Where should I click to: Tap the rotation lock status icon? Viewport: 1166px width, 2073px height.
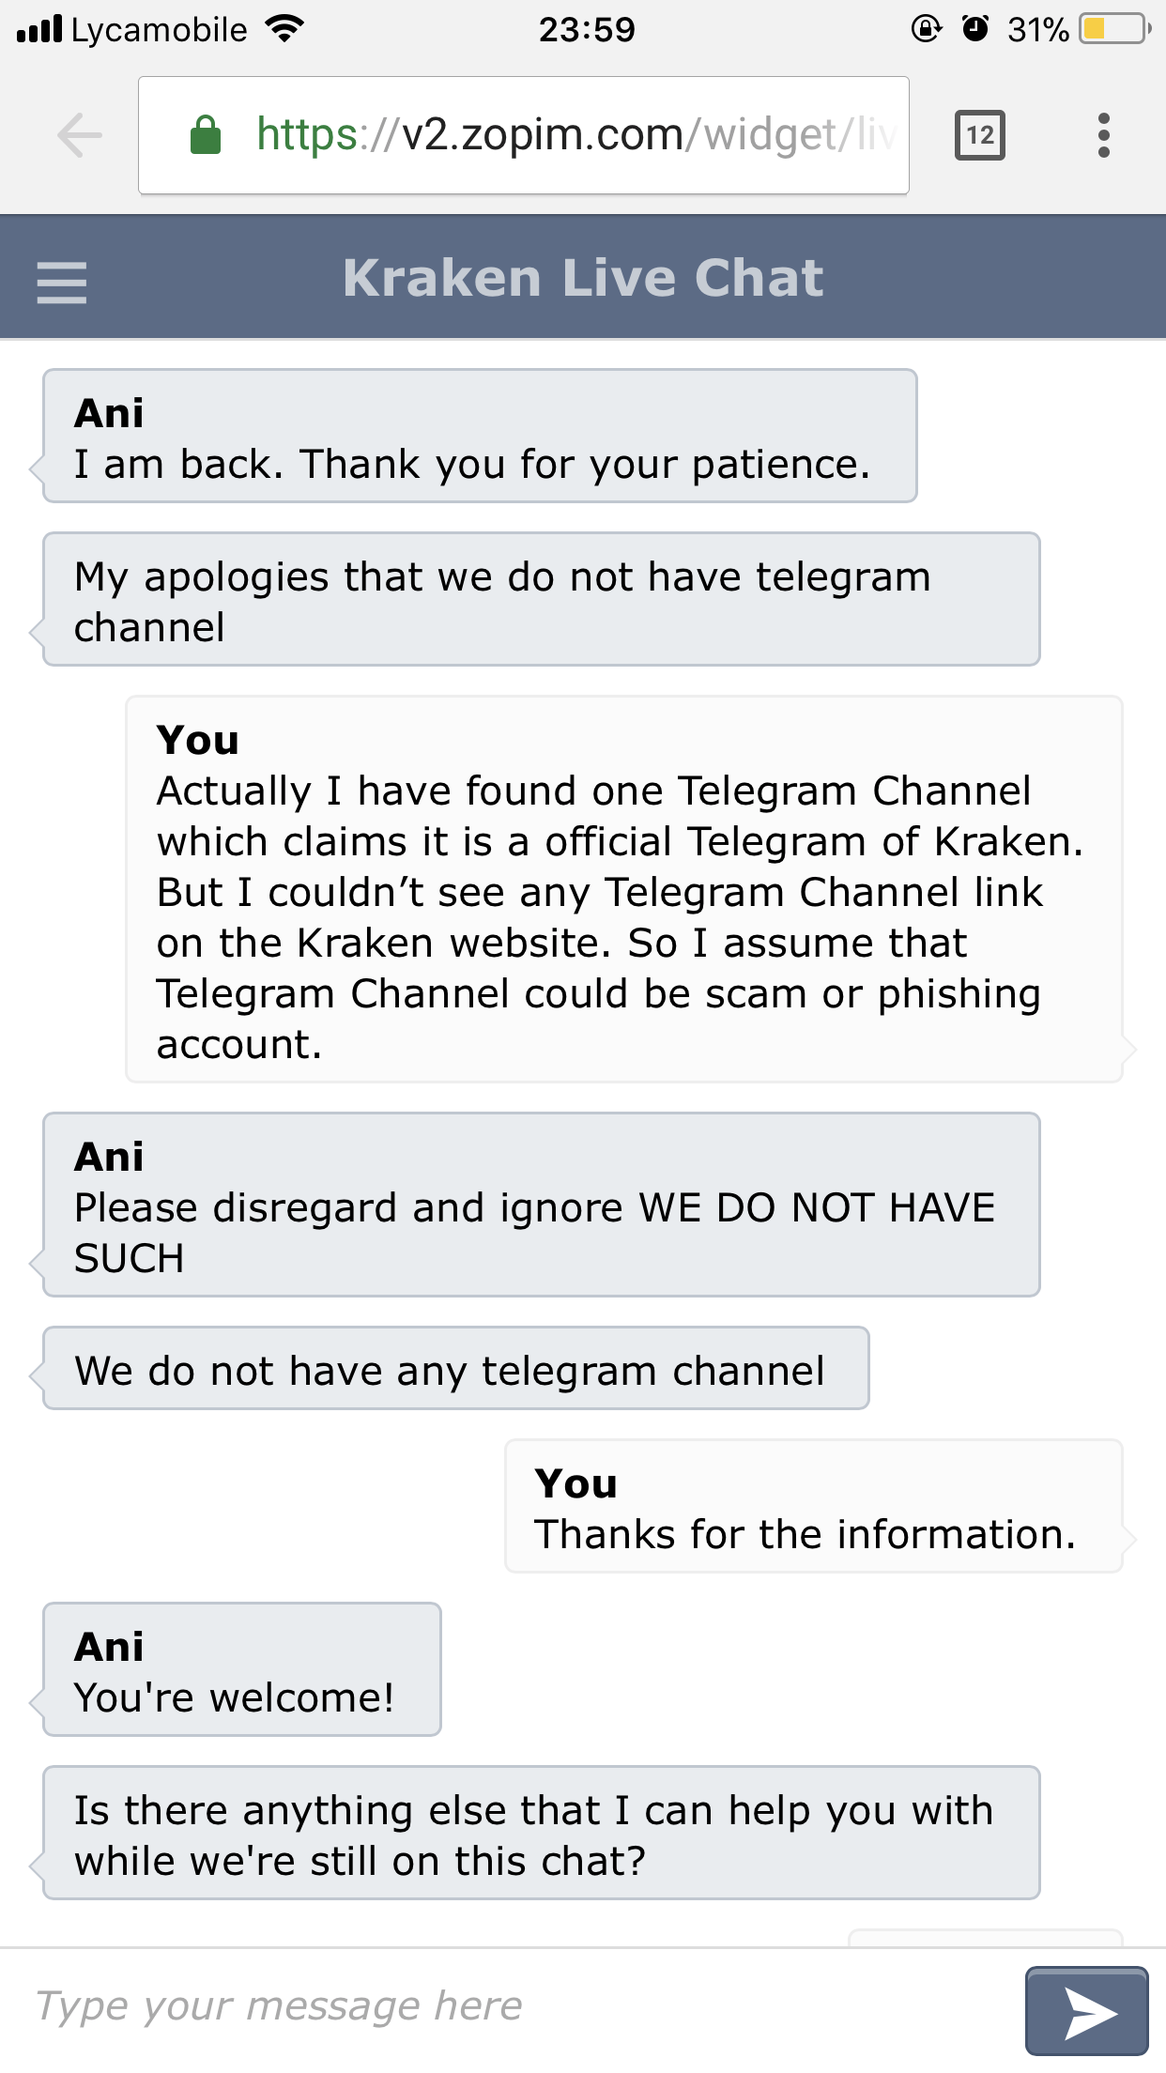927,29
